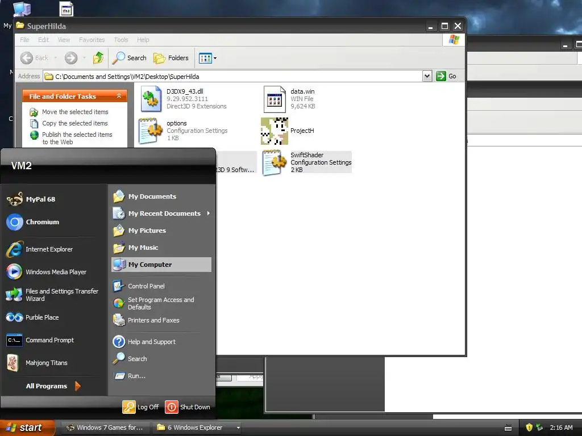Open the Tools menu
This screenshot has width=582, height=436.
(121, 40)
